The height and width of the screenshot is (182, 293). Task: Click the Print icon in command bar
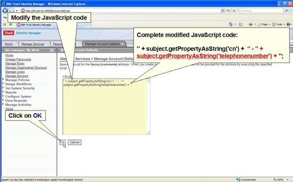coord(251,25)
